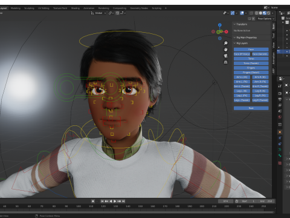
Task: Click the current frame number field
Action: [x=225, y=201]
